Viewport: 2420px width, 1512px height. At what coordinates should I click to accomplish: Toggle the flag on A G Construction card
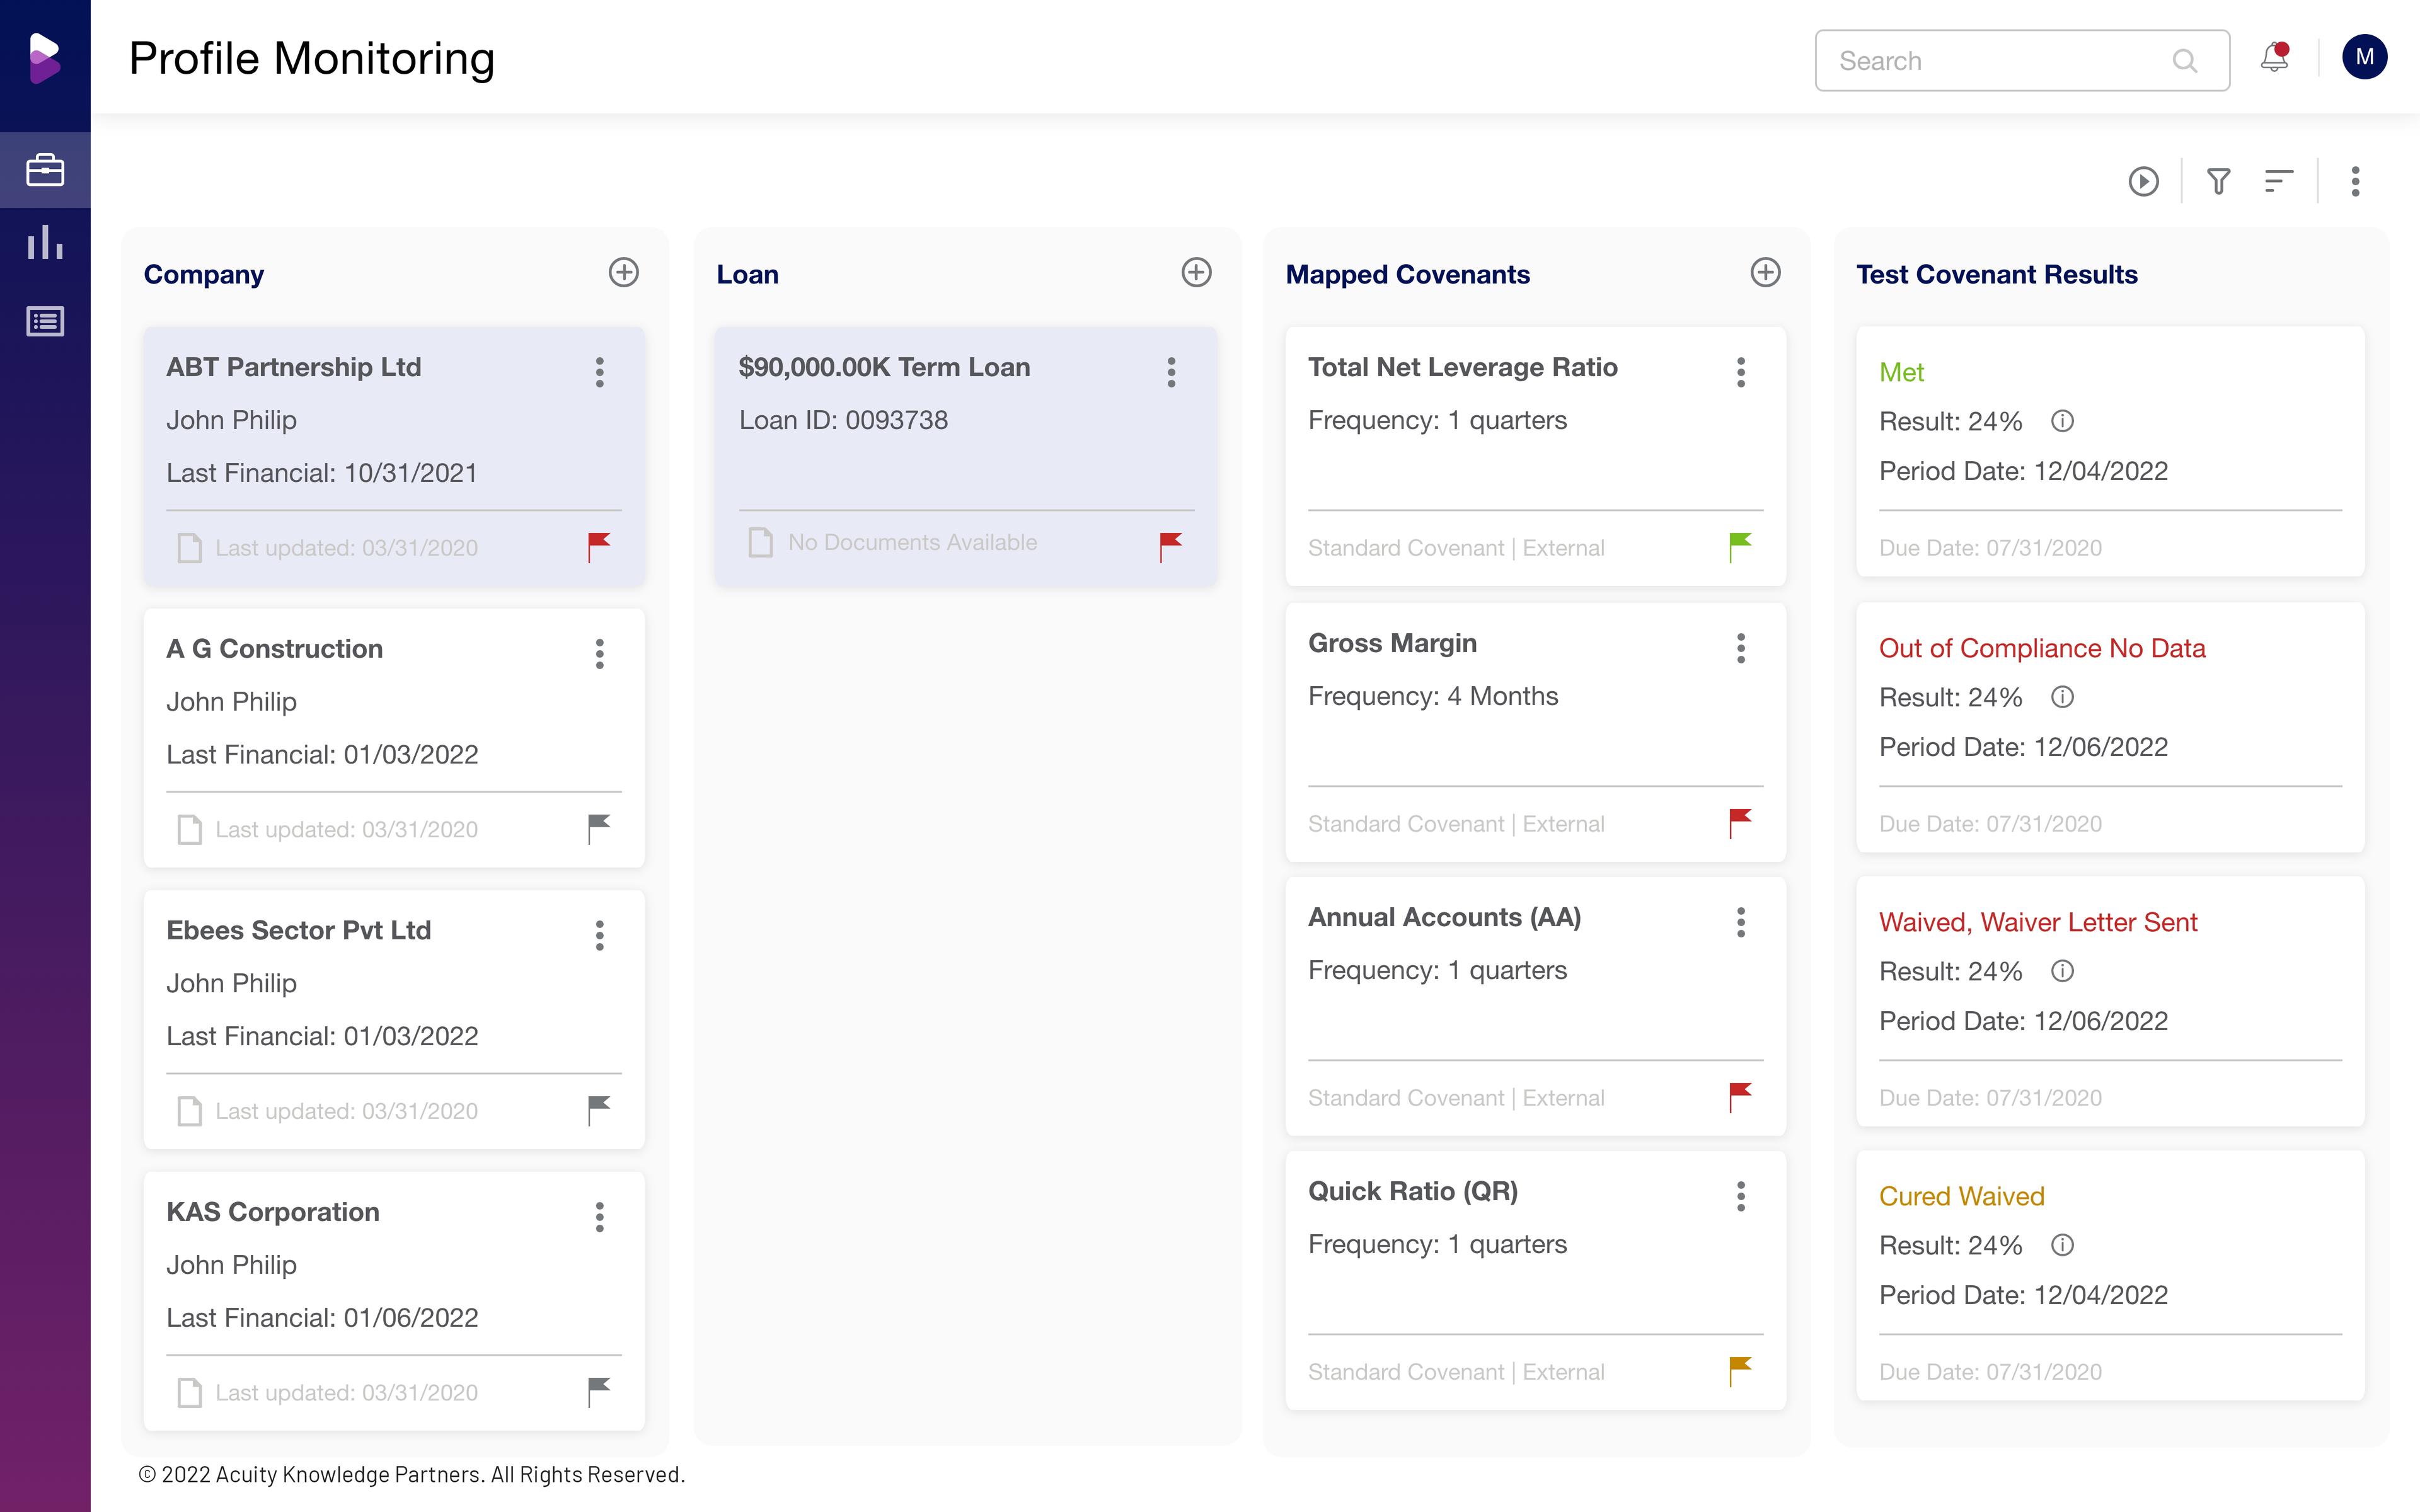(x=598, y=828)
